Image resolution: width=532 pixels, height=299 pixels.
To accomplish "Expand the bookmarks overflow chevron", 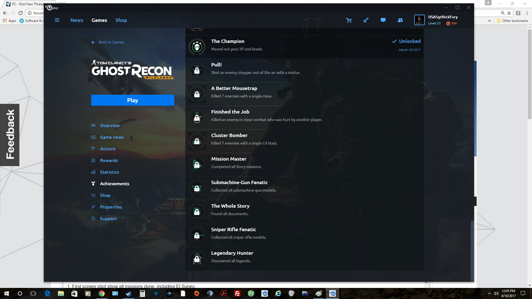I will click(490, 21).
